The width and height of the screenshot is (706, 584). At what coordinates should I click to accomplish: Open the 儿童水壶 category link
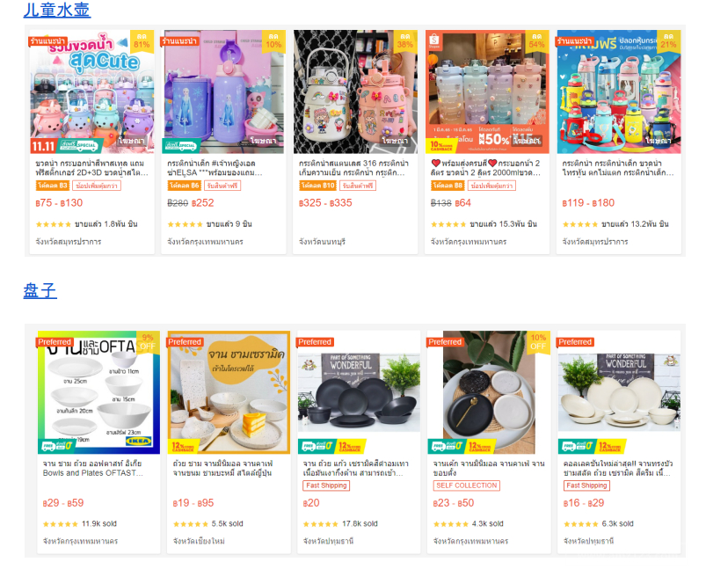point(57,10)
